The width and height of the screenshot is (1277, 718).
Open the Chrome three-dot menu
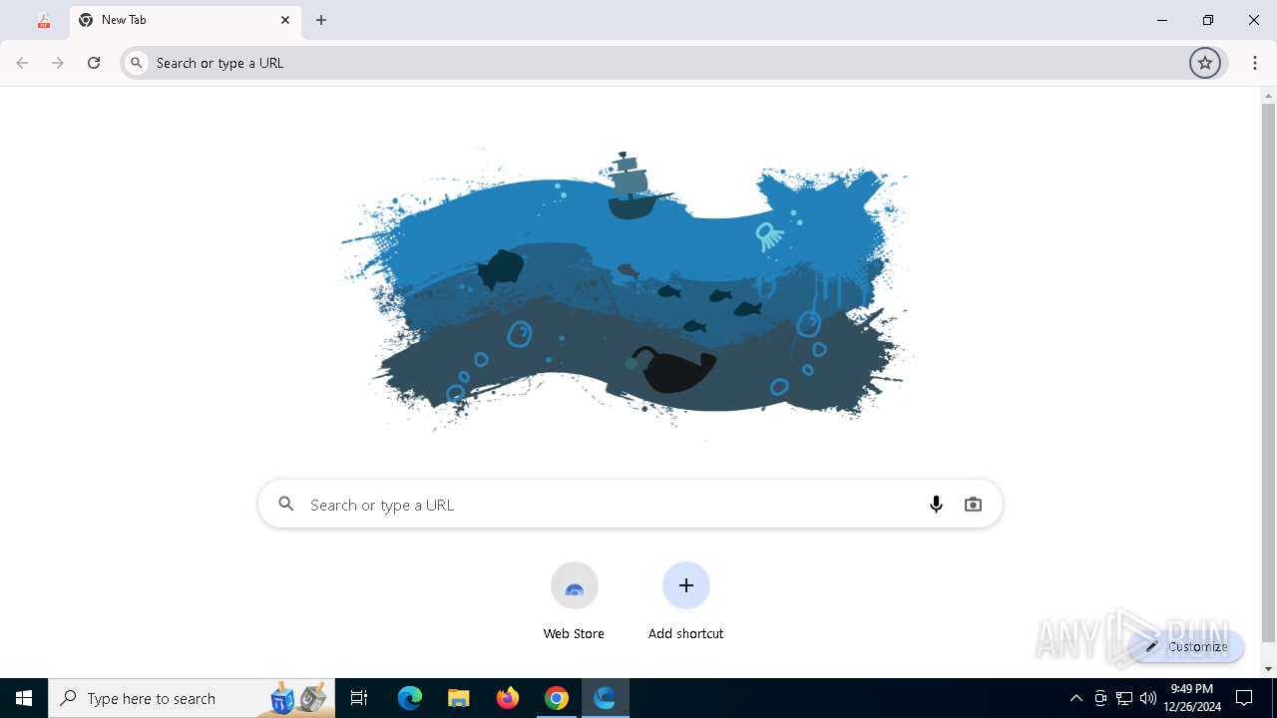1255,63
